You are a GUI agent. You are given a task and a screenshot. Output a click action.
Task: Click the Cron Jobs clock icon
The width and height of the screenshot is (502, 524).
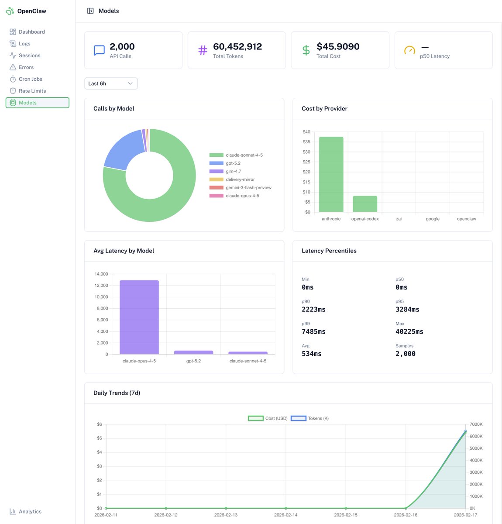pyautogui.click(x=13, y=79)
